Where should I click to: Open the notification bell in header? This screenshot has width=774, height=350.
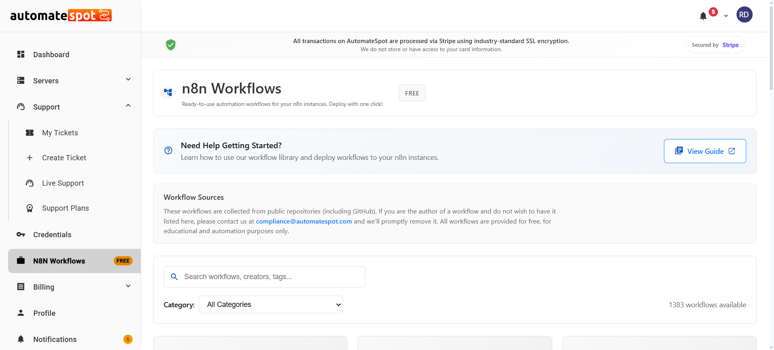pos(703,16)
